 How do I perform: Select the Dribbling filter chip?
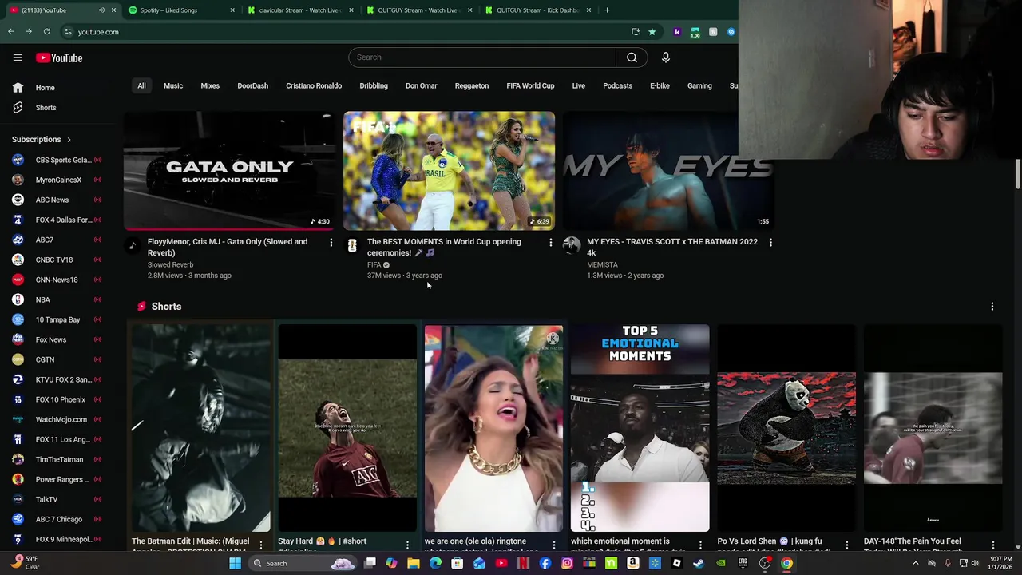click(x=374, y=85)
